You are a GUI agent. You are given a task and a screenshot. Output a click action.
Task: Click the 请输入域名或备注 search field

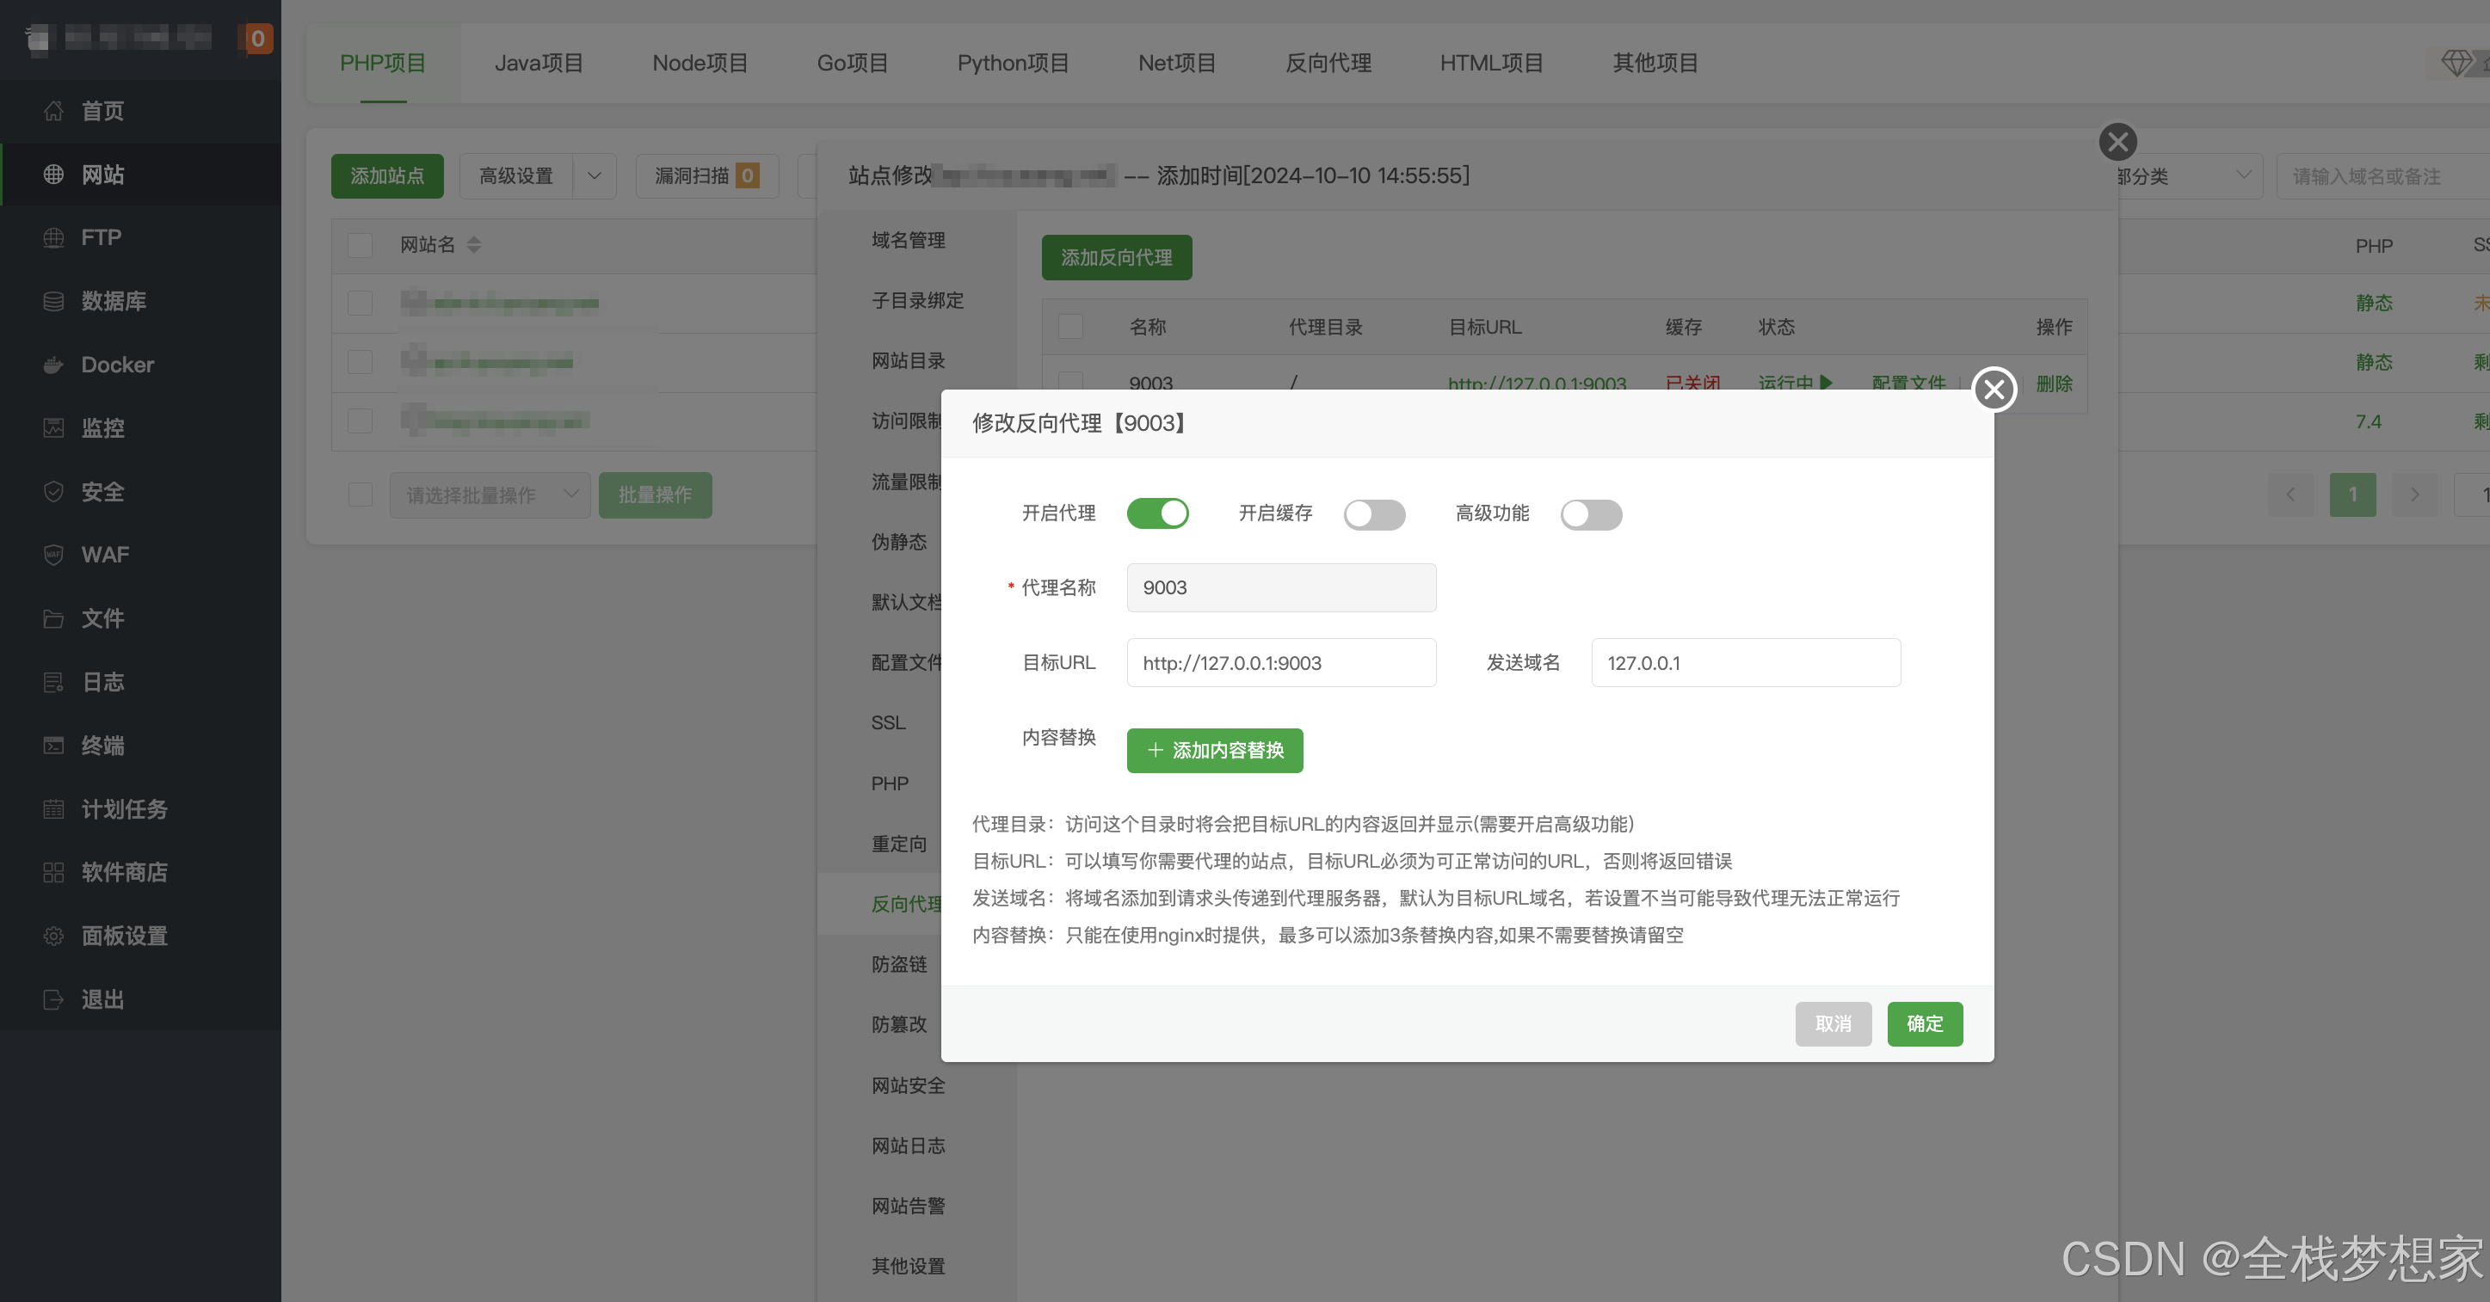point(2382,175)
